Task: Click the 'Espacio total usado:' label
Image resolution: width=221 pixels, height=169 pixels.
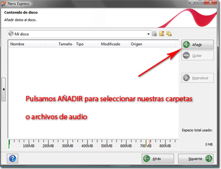Action: 197,130
